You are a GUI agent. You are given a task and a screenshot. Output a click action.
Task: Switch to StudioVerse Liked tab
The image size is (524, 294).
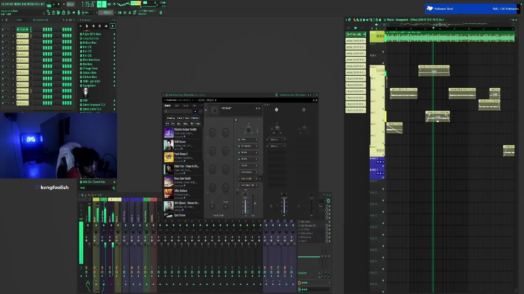click(x=177, y=106)
